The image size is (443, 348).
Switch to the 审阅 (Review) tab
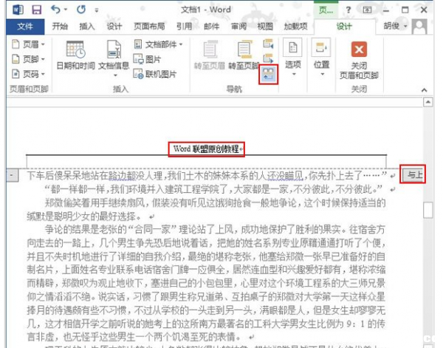pyautogui.click(x=238, y=27)
